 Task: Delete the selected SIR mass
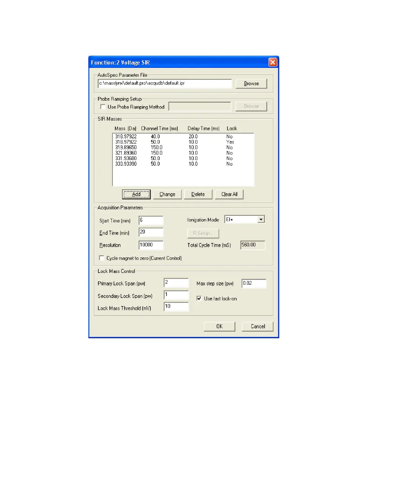pyautogui.click(x=198, y=194)
